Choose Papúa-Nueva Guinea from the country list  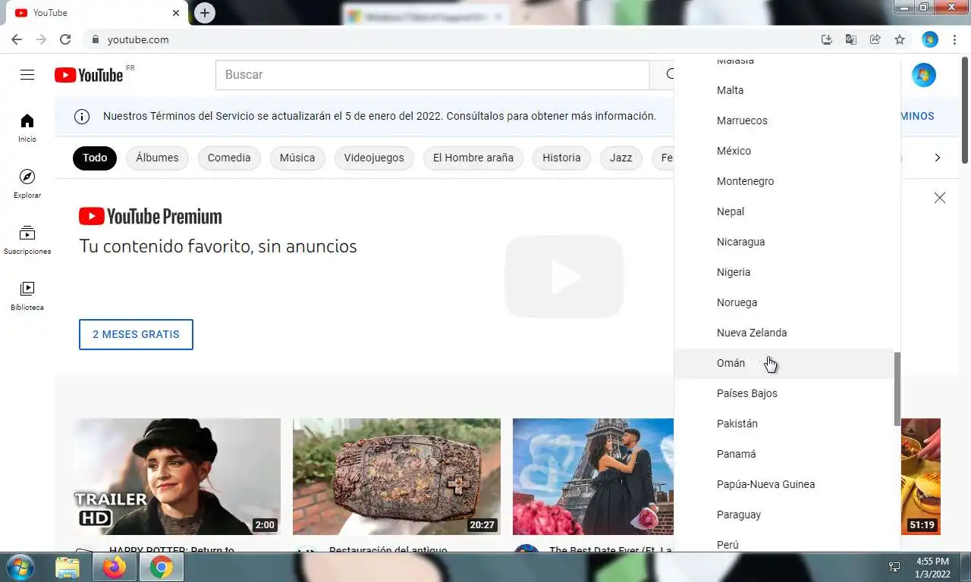pyautogui.click(x=784, y=484)
